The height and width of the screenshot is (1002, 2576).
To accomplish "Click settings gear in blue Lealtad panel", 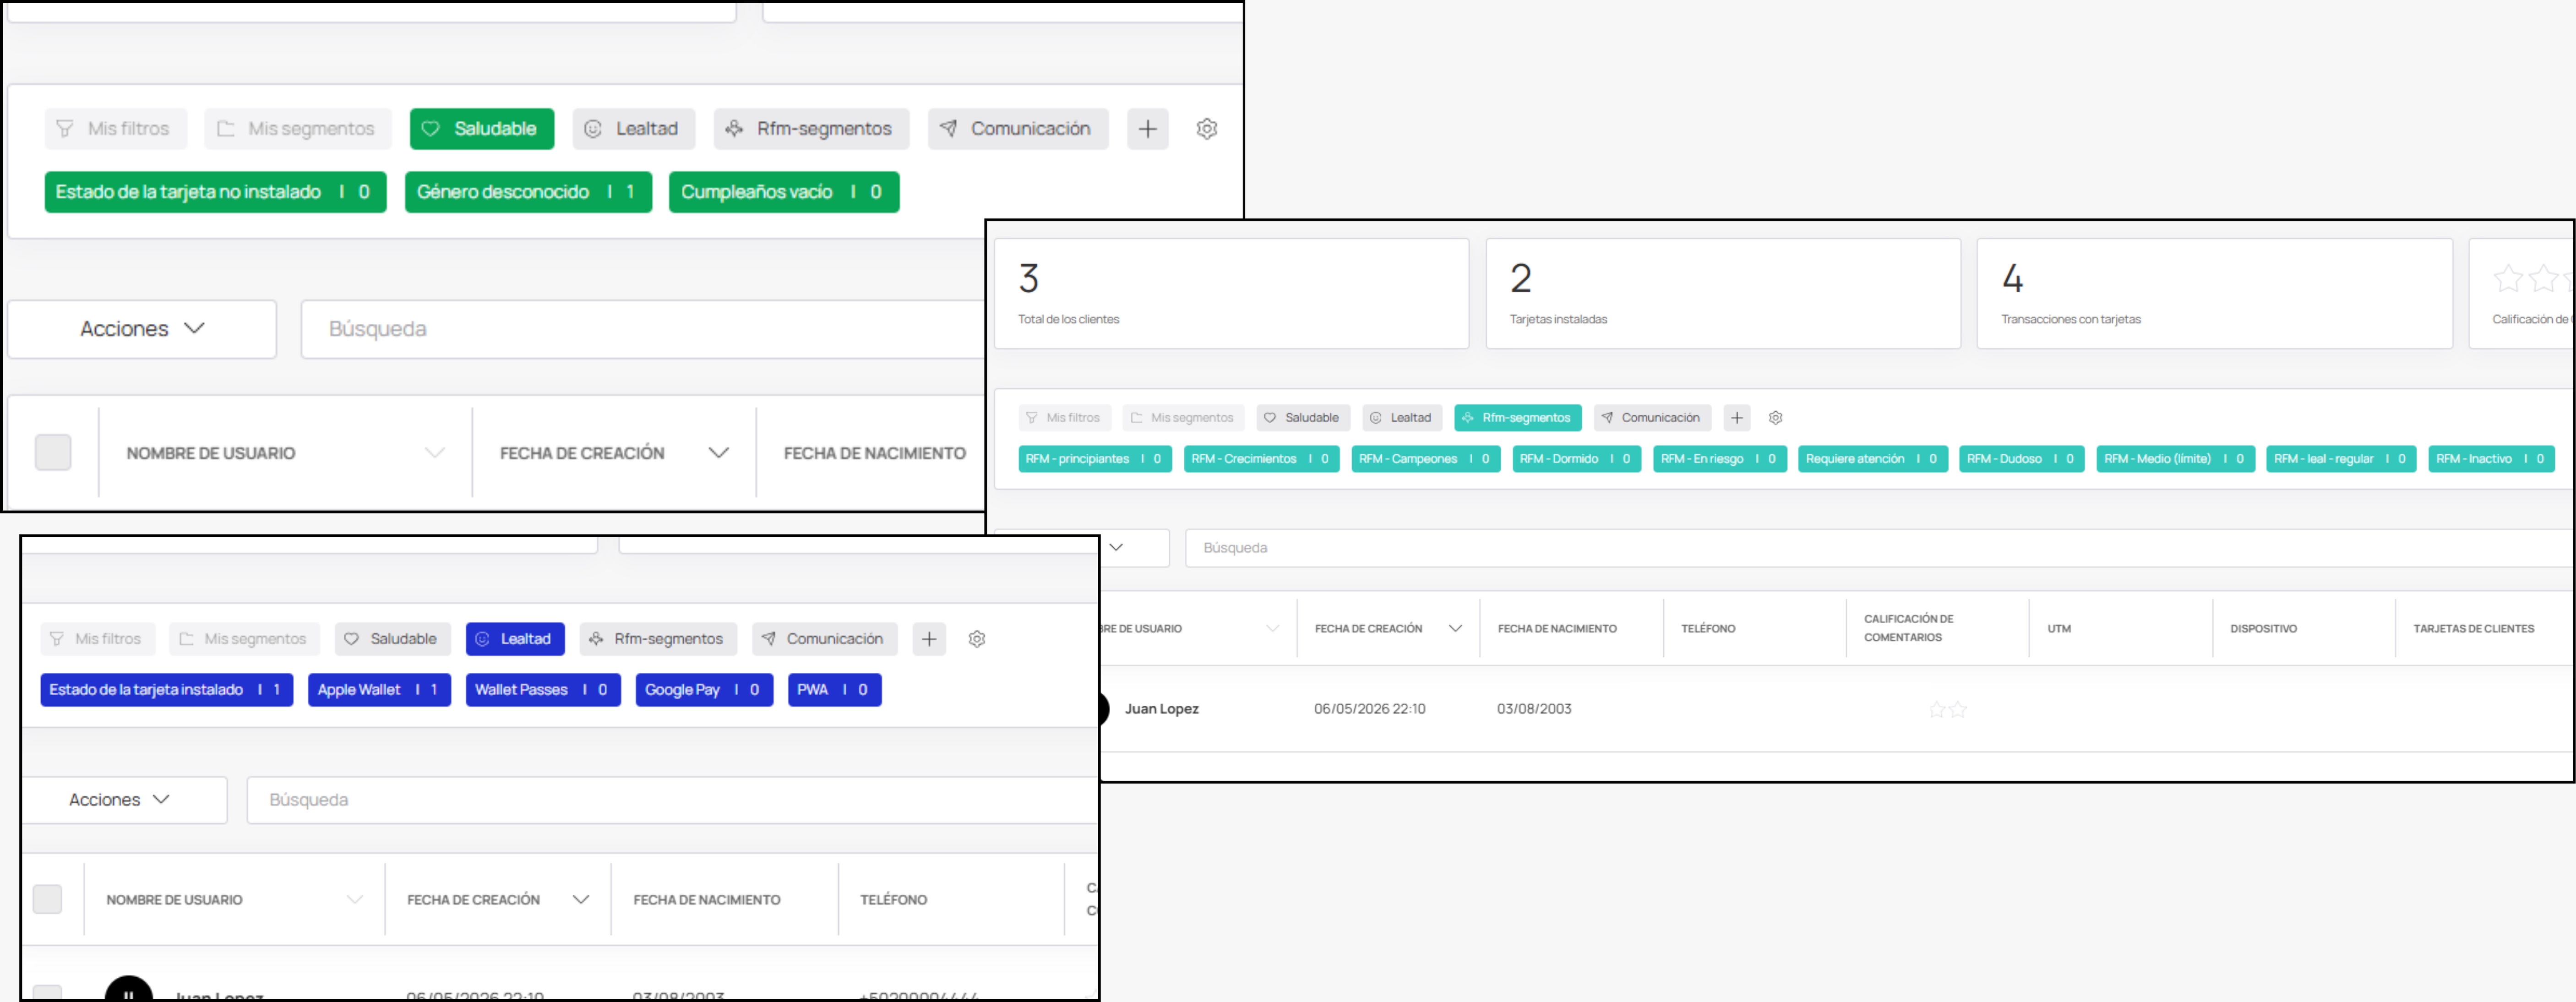I will tap(977, 639).
